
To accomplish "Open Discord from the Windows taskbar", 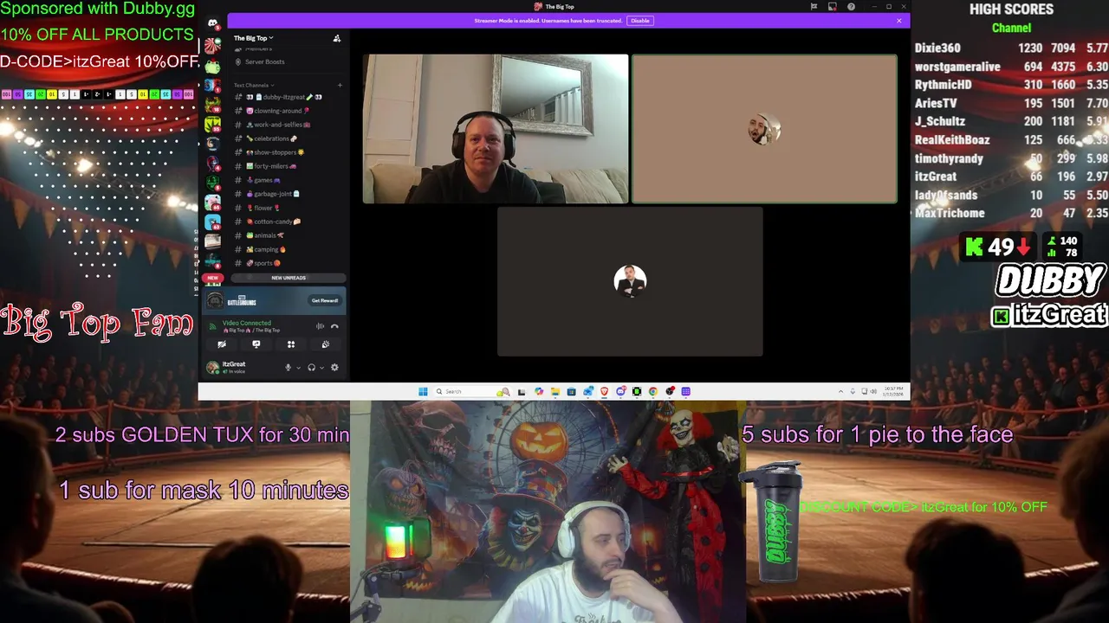I will click(x=620, y=391).
